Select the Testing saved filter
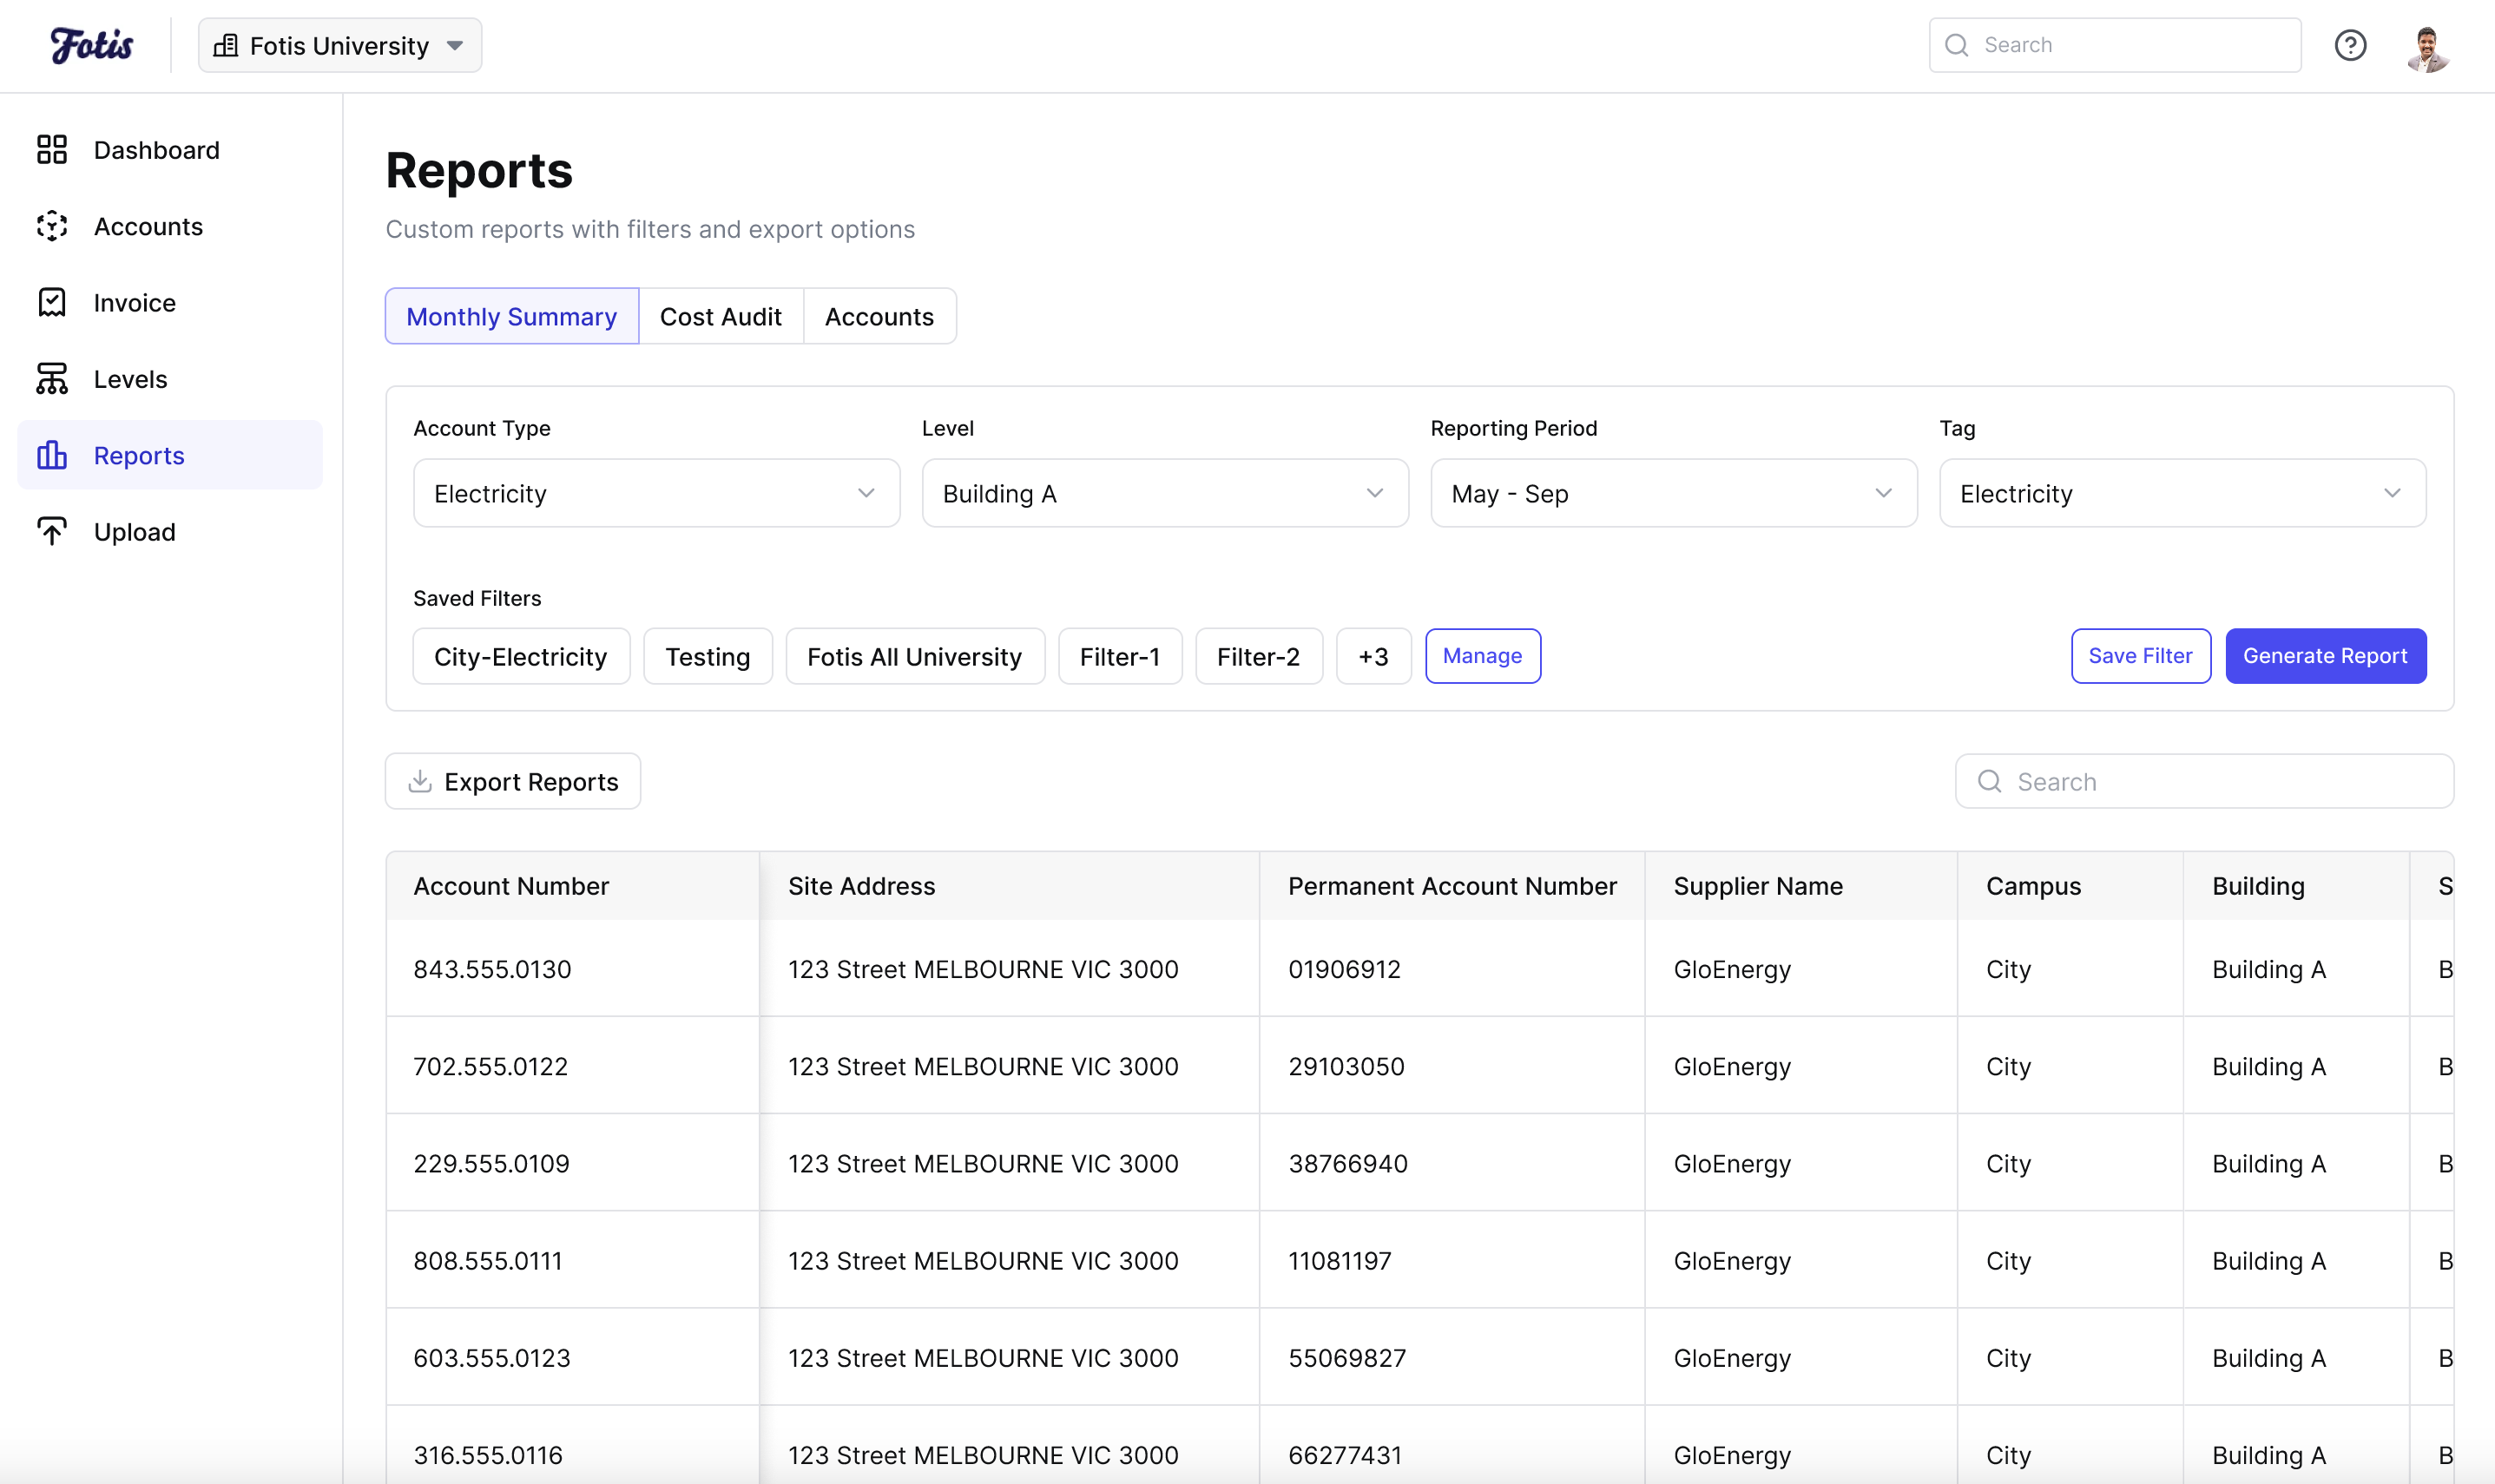The image size is (2495, 1484). pyautogui.click(x=707, y=656)
